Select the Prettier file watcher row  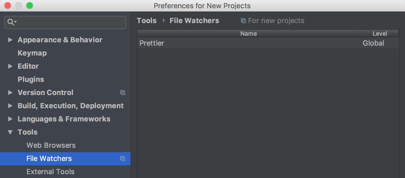coord(236,43)
